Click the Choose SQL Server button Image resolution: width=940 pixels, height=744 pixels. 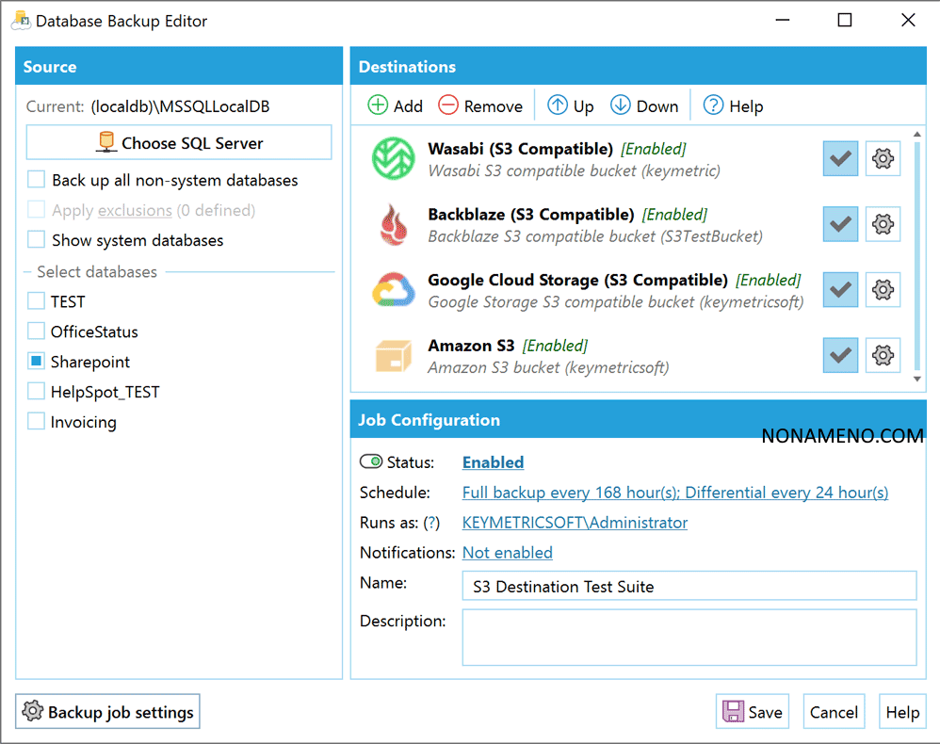click(179, 143)
